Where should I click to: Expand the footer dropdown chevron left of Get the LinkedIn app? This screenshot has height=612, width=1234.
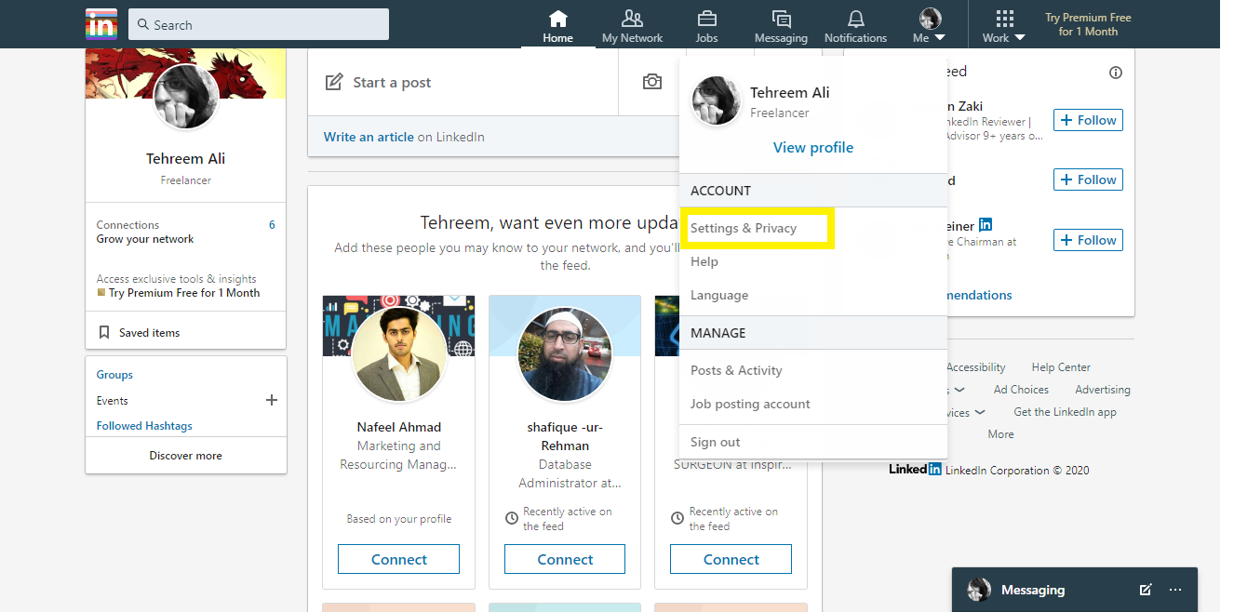coord(979,412)
